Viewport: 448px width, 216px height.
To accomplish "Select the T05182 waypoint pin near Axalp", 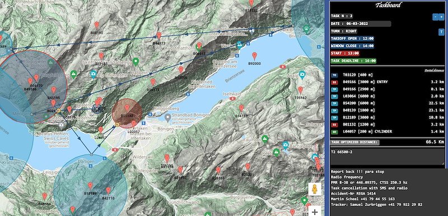I will tap(300, 90).
